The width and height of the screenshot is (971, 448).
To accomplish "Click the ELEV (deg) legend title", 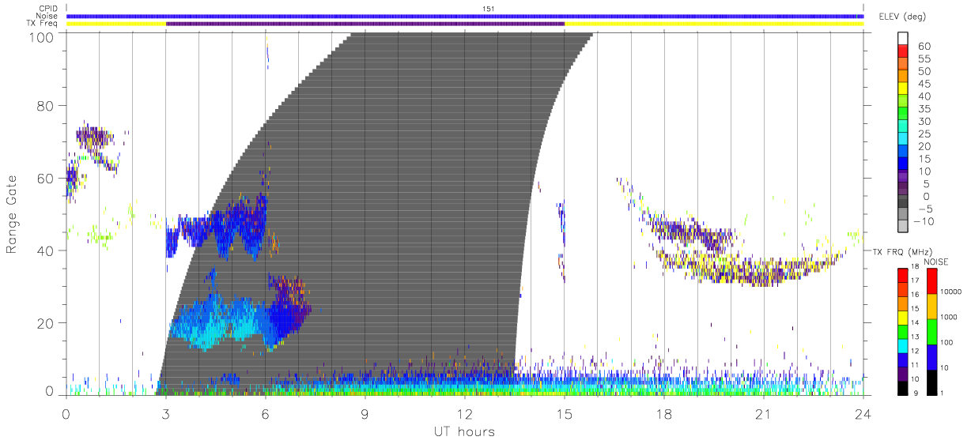I will (x=903, y=16).
